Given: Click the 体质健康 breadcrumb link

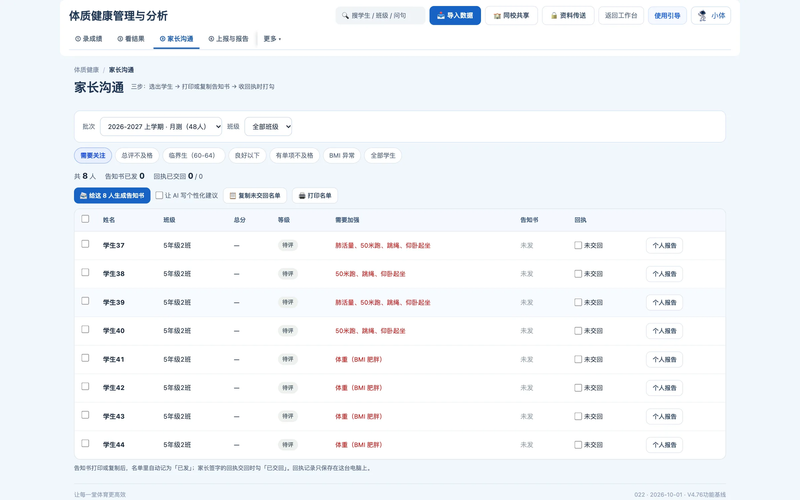Looking at the screenshot, I should [86, 70].
